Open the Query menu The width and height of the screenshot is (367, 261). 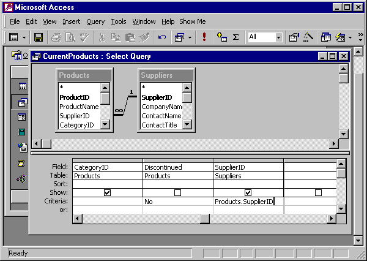[95, 21]
